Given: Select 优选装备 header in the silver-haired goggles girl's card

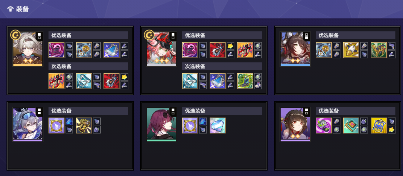Looking at the screenshot, I should pyautogui.click(x=88, y=111).
